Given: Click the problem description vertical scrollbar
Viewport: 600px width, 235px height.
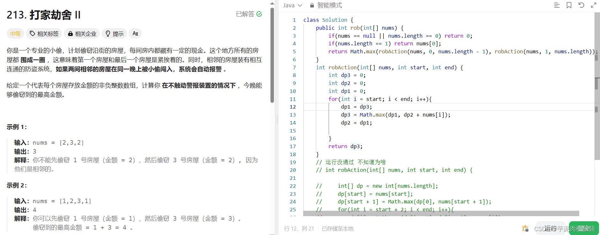Looking at the screenshot, I should pyautogui.click(x=272, y=55).
